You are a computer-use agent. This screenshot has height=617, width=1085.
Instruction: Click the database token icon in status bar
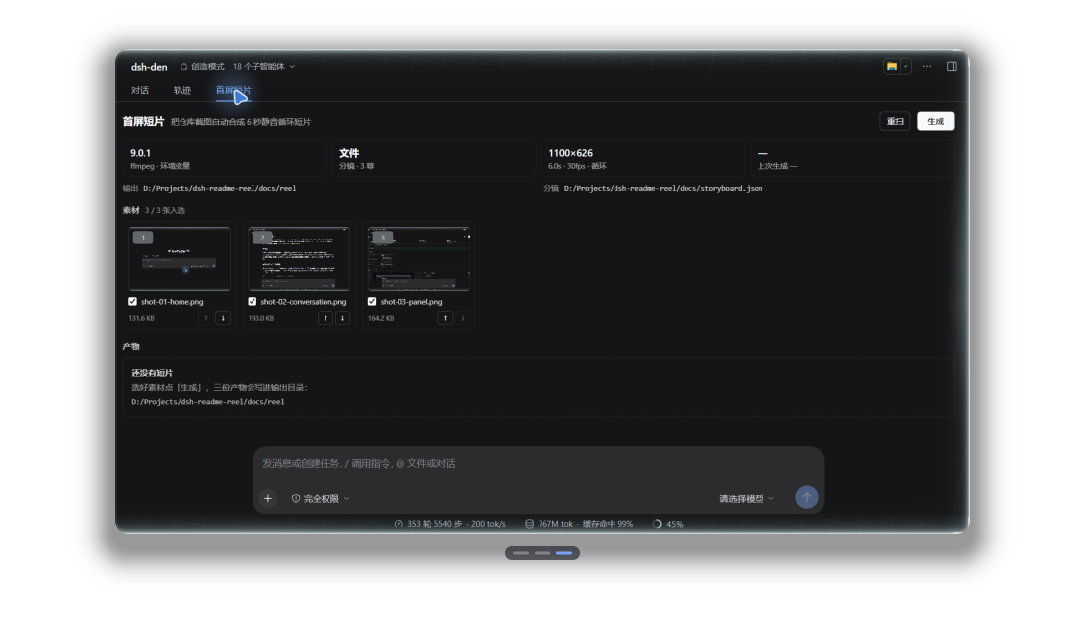click(529, 524)
